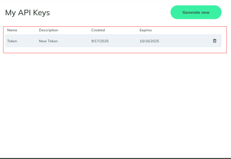
Task: Click the dark bar at the page bottom
Action: [115, 158]
